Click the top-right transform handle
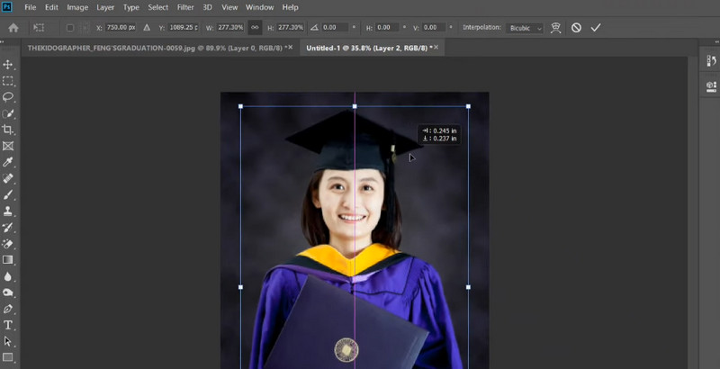 coord(468,106)
